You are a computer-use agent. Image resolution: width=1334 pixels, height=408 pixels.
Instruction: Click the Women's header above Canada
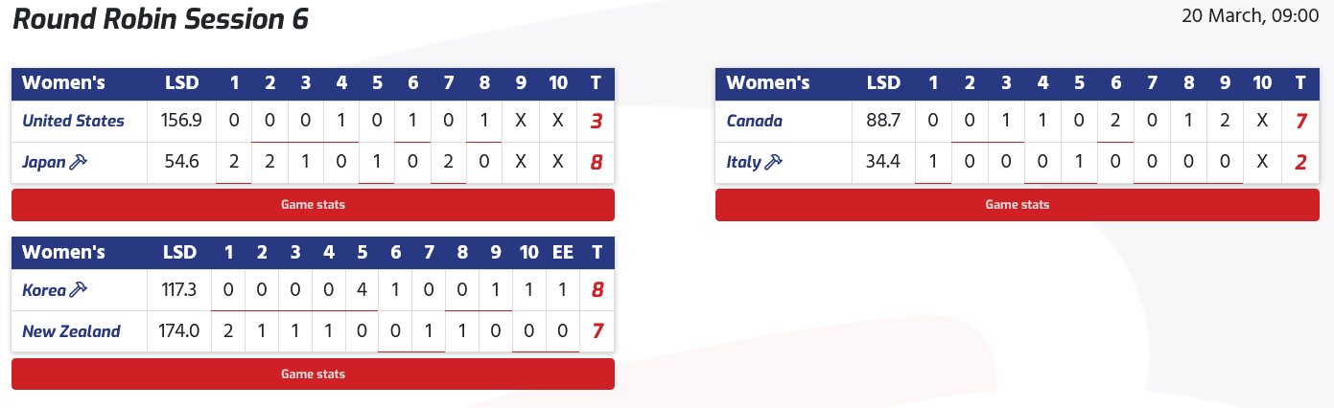pyautogui.click(x=767, y=82)
